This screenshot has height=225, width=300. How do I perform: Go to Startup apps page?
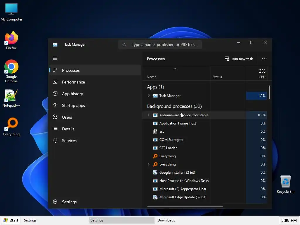95,105
